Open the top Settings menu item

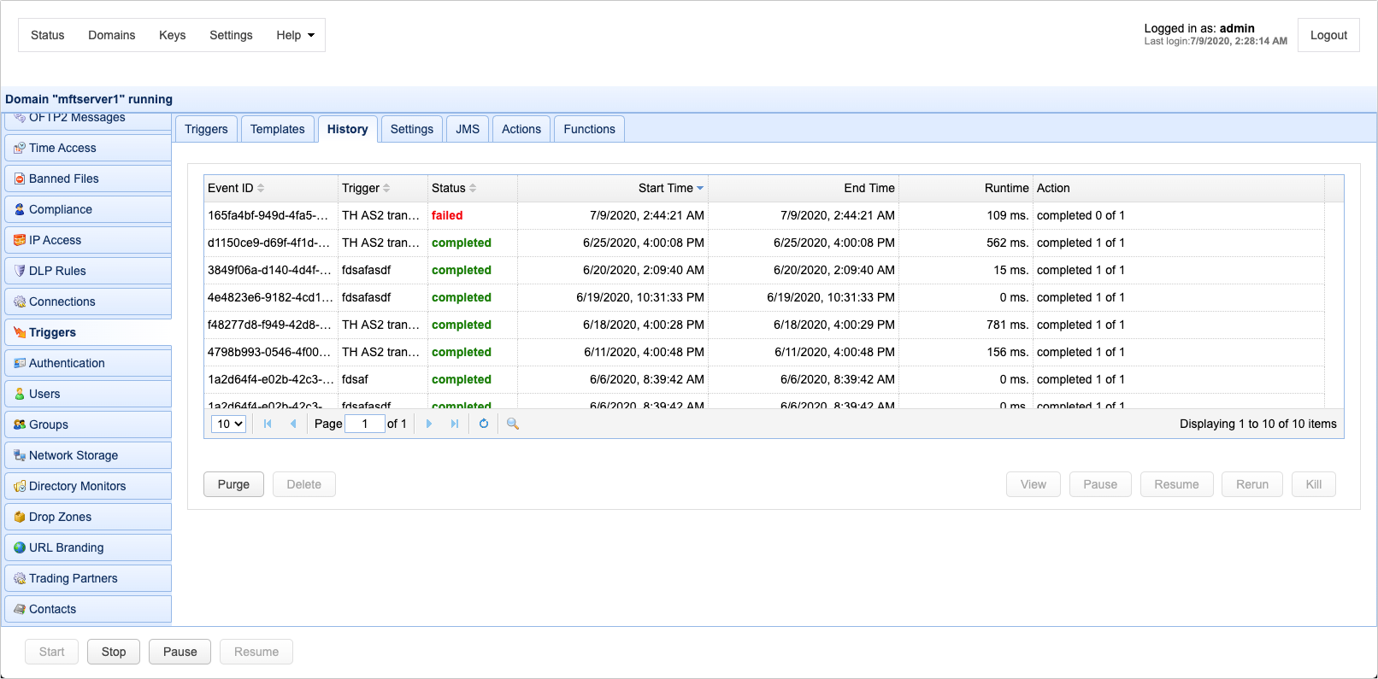coord(231,35)
